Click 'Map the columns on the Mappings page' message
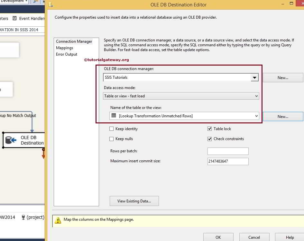 pyautogui.click(x=99, y=219)
